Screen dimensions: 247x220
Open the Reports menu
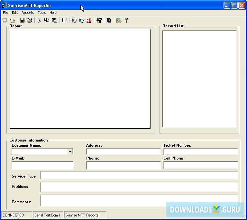pyautogui.click(x=28, y=13)
